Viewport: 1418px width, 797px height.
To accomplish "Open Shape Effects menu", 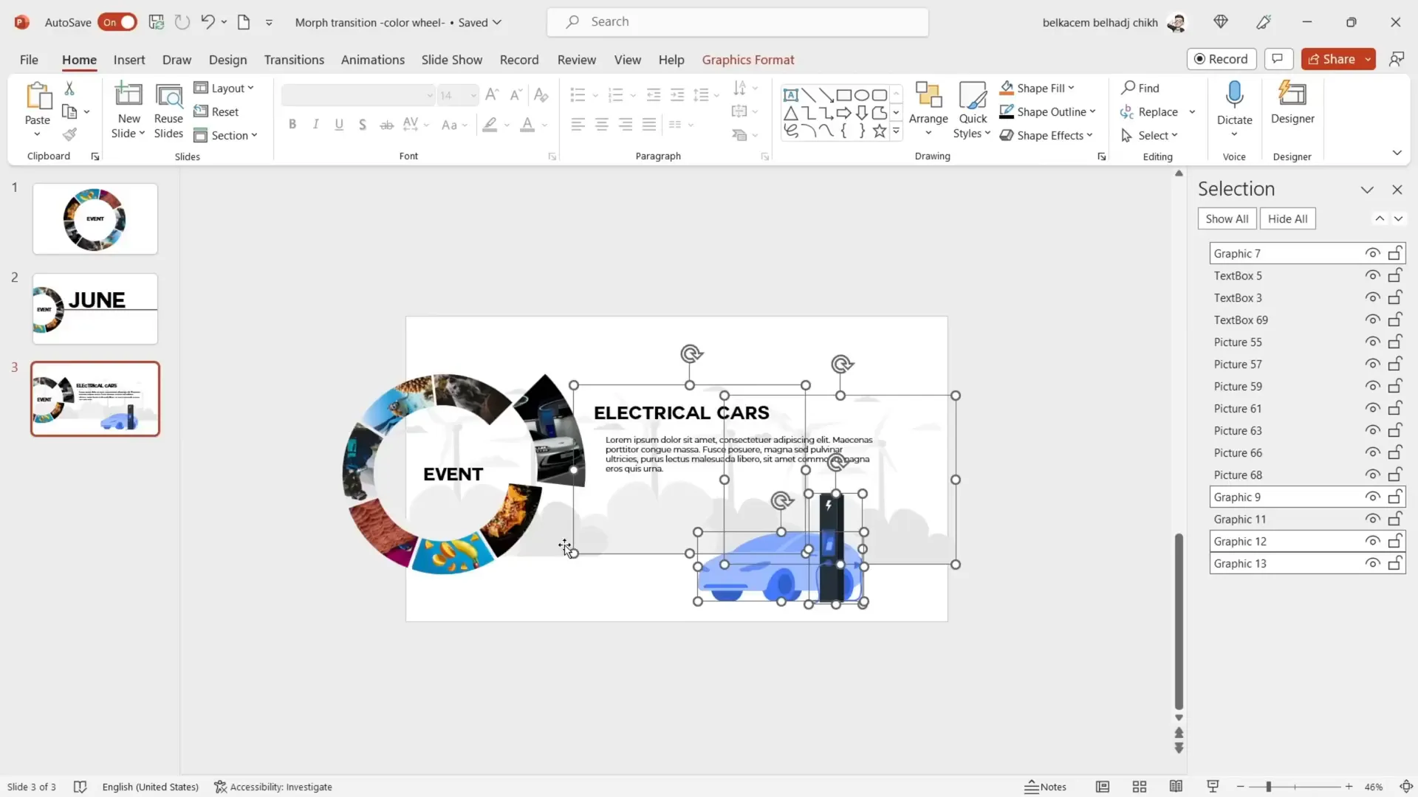I will pos(1046,135).
